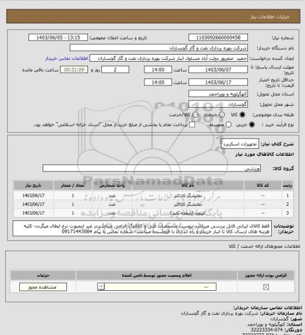Click the goods group field ورزشی
Viewport: 305px width, 335px height.
coord(152,168)
